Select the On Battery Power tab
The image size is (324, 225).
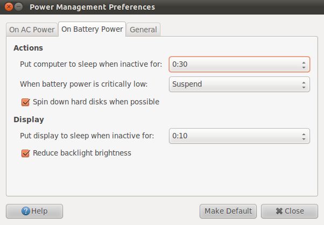coord(92,29)
